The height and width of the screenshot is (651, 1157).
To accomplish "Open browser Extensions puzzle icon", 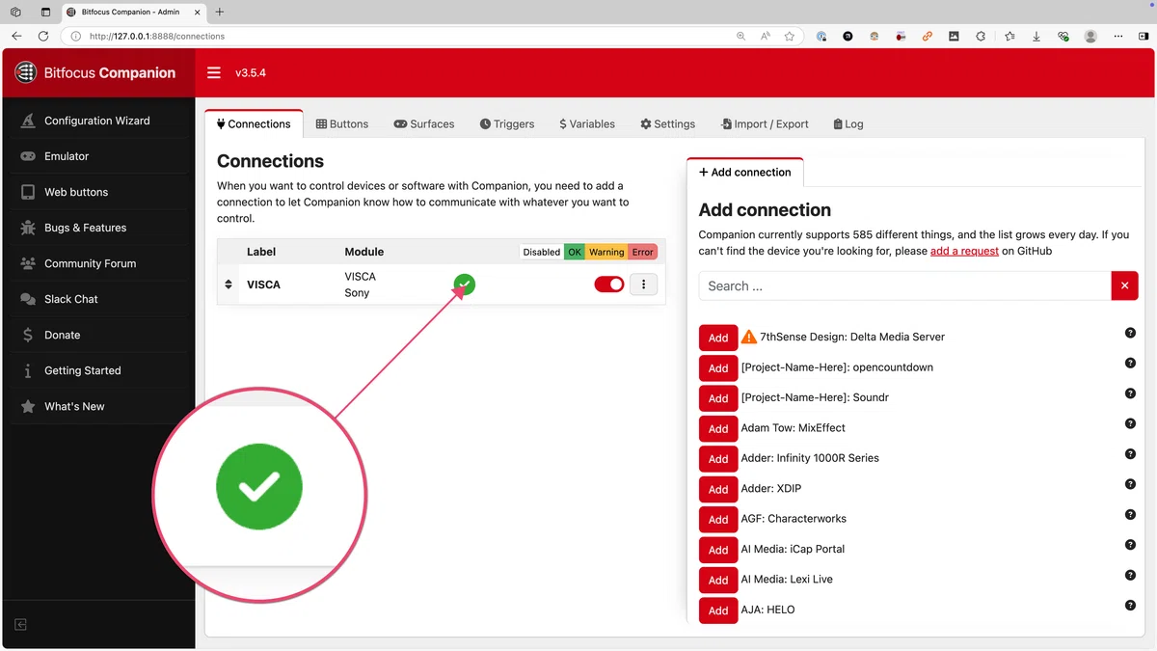I will 981,36.
